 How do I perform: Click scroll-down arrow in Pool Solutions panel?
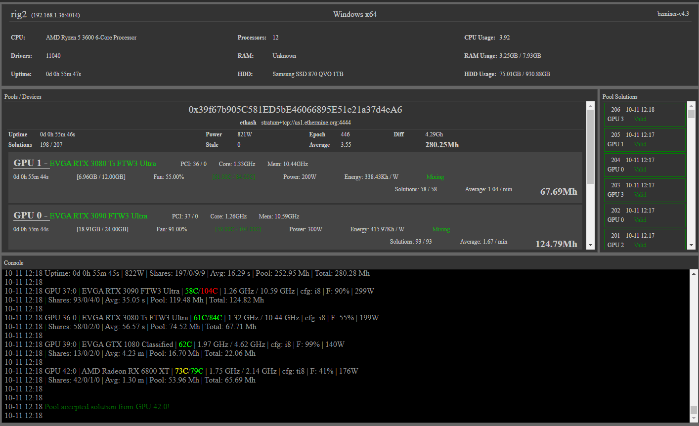tap(691, 246)
